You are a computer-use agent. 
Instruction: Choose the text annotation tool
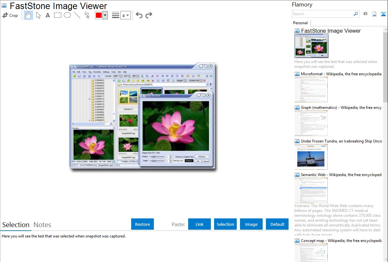pyautogui.click(x=48, y=15)
